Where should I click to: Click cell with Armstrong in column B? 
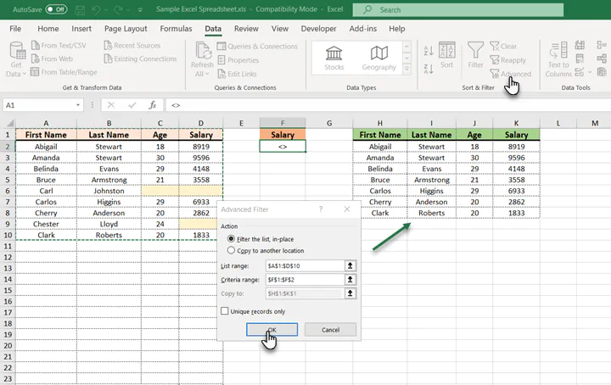[109, 180]
